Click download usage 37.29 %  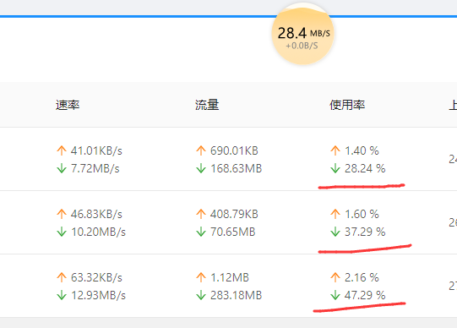click(x=365, y=232)
